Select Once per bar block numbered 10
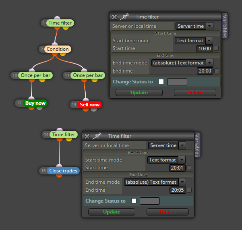This screenshot has height=230, width=242. [x=35, y=75]
